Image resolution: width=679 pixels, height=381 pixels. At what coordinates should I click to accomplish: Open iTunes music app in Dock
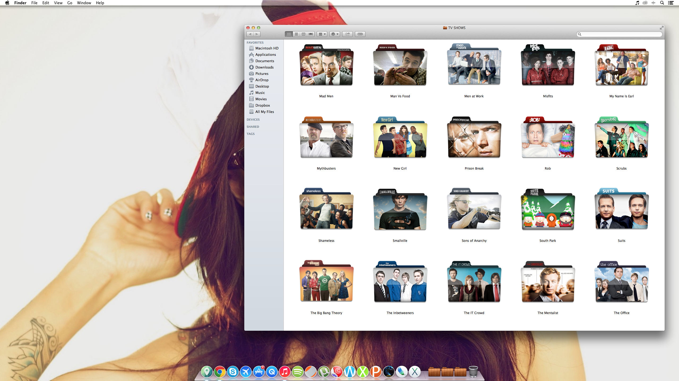(285, 371)
